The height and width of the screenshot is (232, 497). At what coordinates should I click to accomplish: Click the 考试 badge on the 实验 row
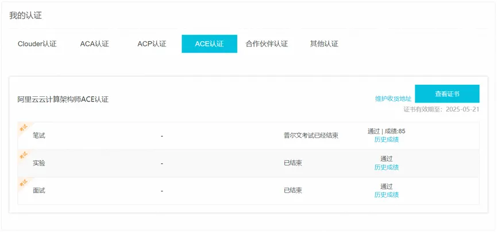point(24,155)
